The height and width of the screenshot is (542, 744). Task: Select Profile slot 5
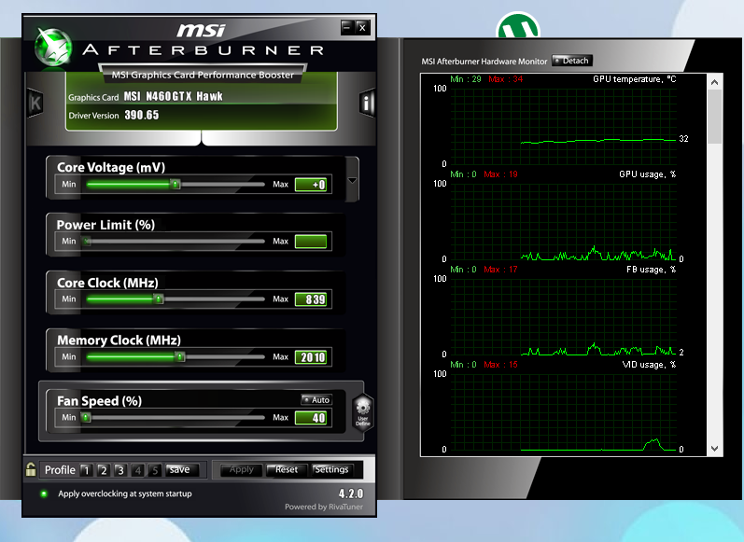pyautogui.click(x=154, y=470)
